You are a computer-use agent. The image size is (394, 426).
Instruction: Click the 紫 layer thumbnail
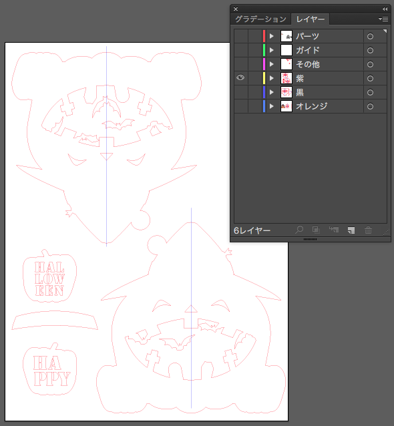click(x=286, y=78)
